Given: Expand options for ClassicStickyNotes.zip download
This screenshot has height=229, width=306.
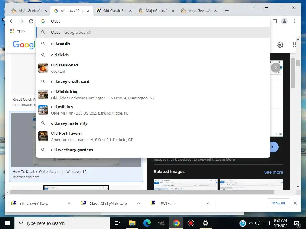Looking at the screenshot, I should pos(139,203).
